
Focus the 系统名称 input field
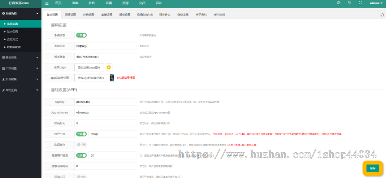click(106, 46)
